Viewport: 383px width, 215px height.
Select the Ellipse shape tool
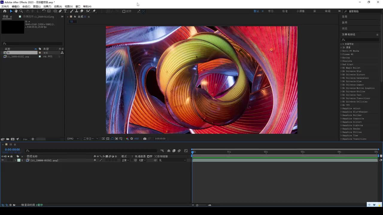55,11
